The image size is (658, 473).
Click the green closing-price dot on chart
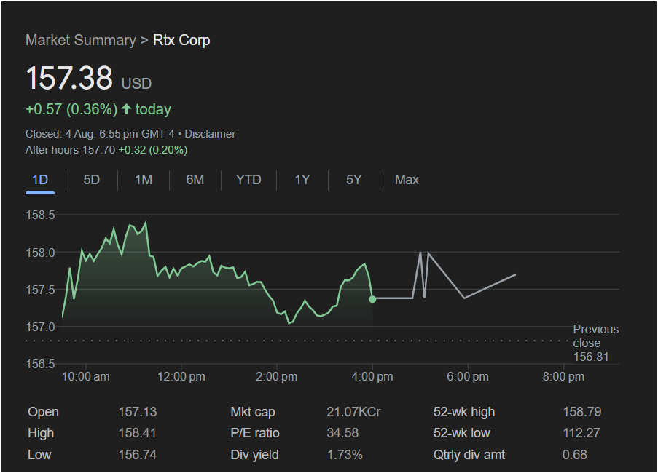[x=372, y=299]
